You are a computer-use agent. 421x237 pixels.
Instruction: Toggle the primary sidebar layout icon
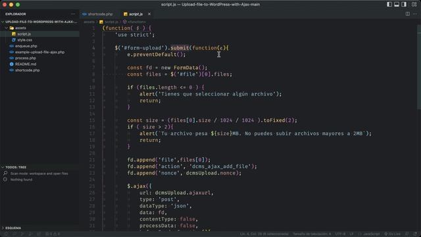pos(389,5)
